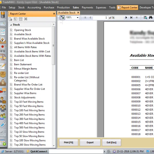154x154 pixels.
Task: Toggle the group tree button in viewer toolbar
Action: (x=62, y=18)
